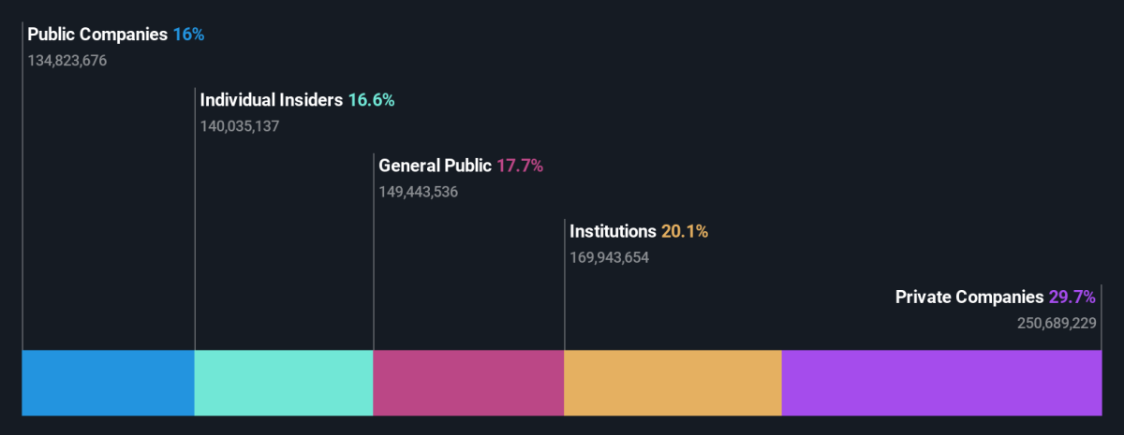
Task: Click the turquoise Individual Insiders bar segment
Action: pos(283,383)
